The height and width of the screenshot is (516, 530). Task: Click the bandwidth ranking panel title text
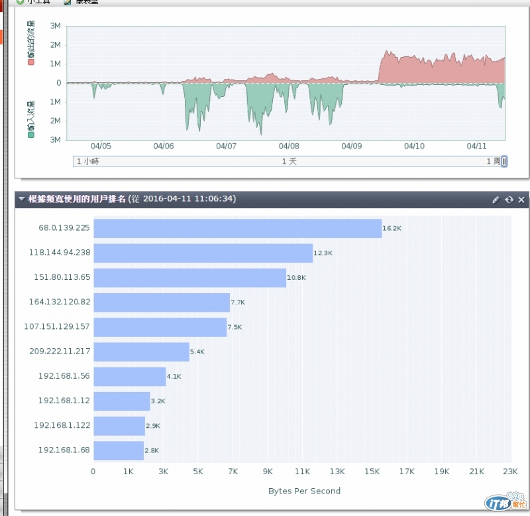(132, 199)
